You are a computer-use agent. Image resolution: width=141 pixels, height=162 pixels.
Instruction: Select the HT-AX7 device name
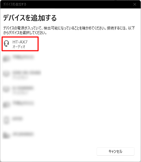(x=20, y=42)
